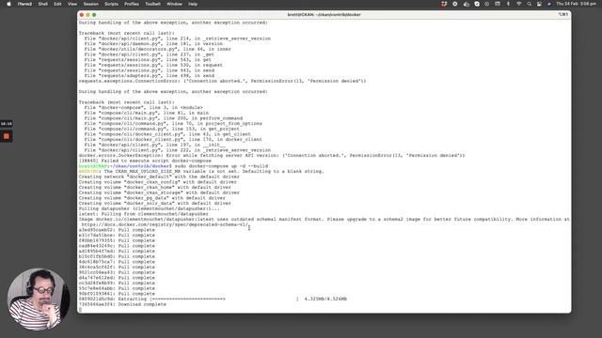Click 'Creating network docker_default' line
602x338 pixels.
[x=159, y=177]
